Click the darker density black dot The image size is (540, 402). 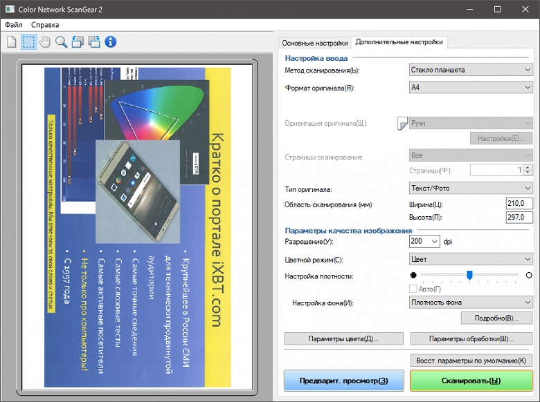tap(413, 275)
